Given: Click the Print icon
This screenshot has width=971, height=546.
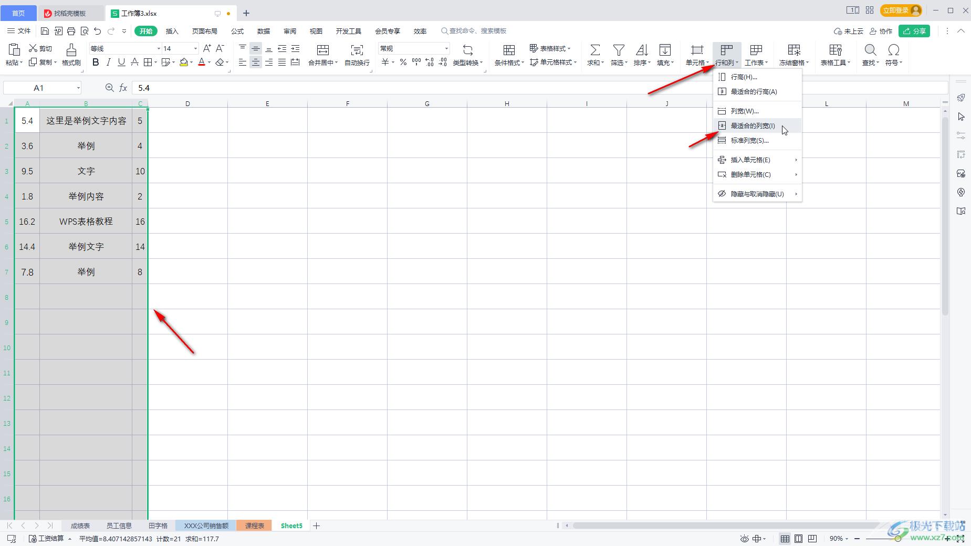Looking at the screenshot, I should [x=71, y=31].
